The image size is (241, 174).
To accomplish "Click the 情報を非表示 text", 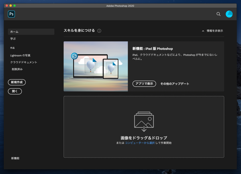I will 215,31.
